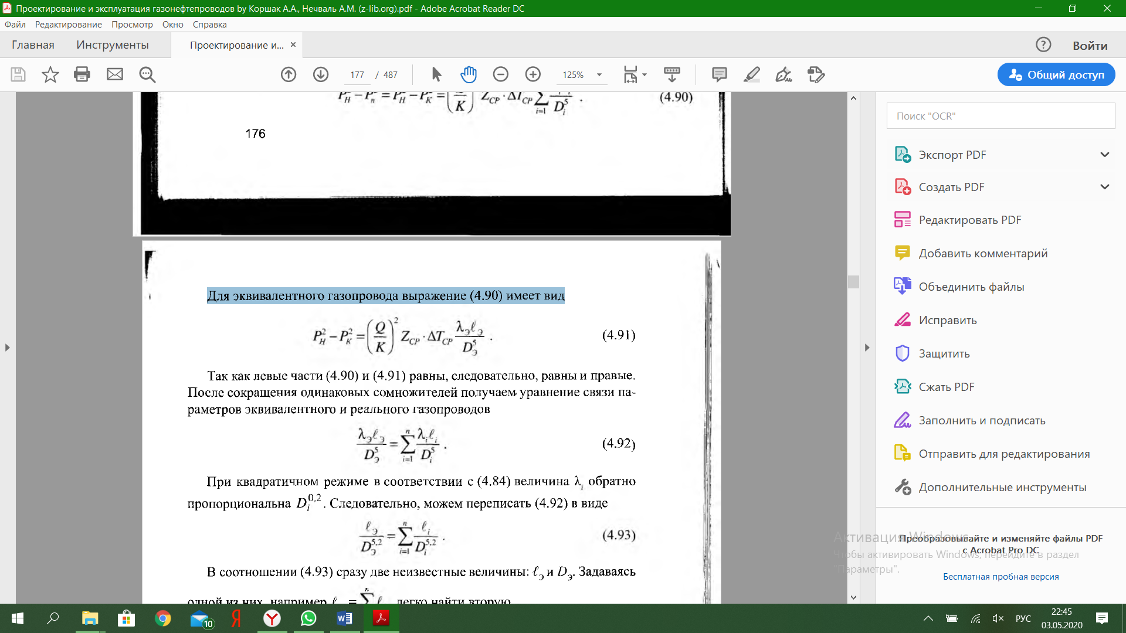This screenshot has height=633, width=1126.
Task: Click the Zoom out minus icon
Action: point(500,74)
